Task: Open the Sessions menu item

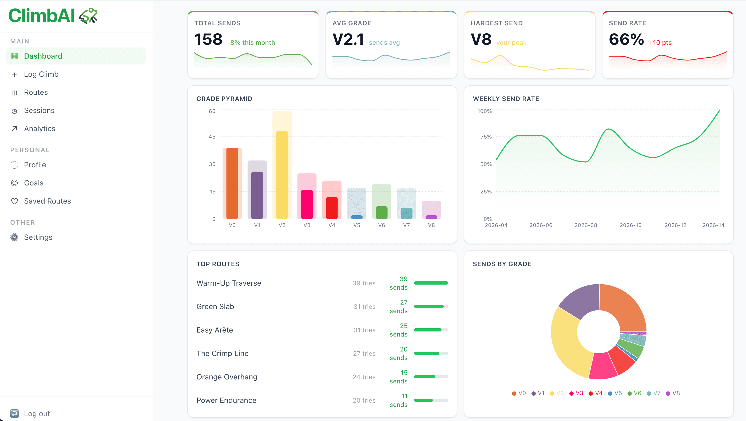Action: [39, 111]
